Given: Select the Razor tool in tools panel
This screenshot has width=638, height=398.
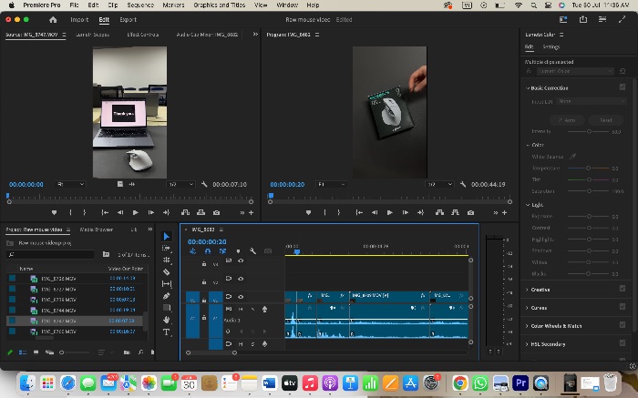Looking at the screenshot, I should point(167,272).
